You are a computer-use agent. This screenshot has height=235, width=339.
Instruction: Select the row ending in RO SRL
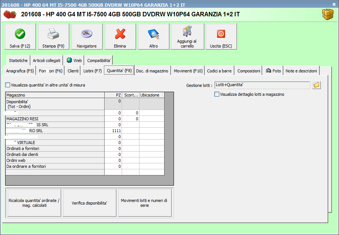pyautogui.click(x=85, y=131)
